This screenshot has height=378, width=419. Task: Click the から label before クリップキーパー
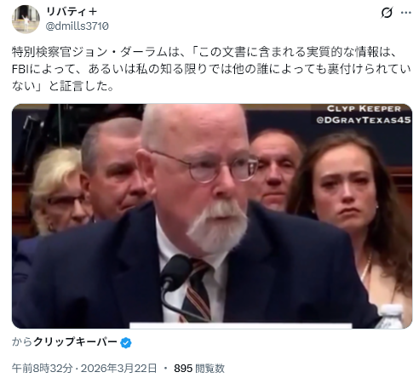coord(22,342)
